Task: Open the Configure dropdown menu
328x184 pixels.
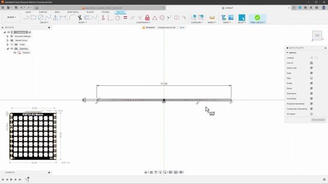Action: [x=197, y=22]
